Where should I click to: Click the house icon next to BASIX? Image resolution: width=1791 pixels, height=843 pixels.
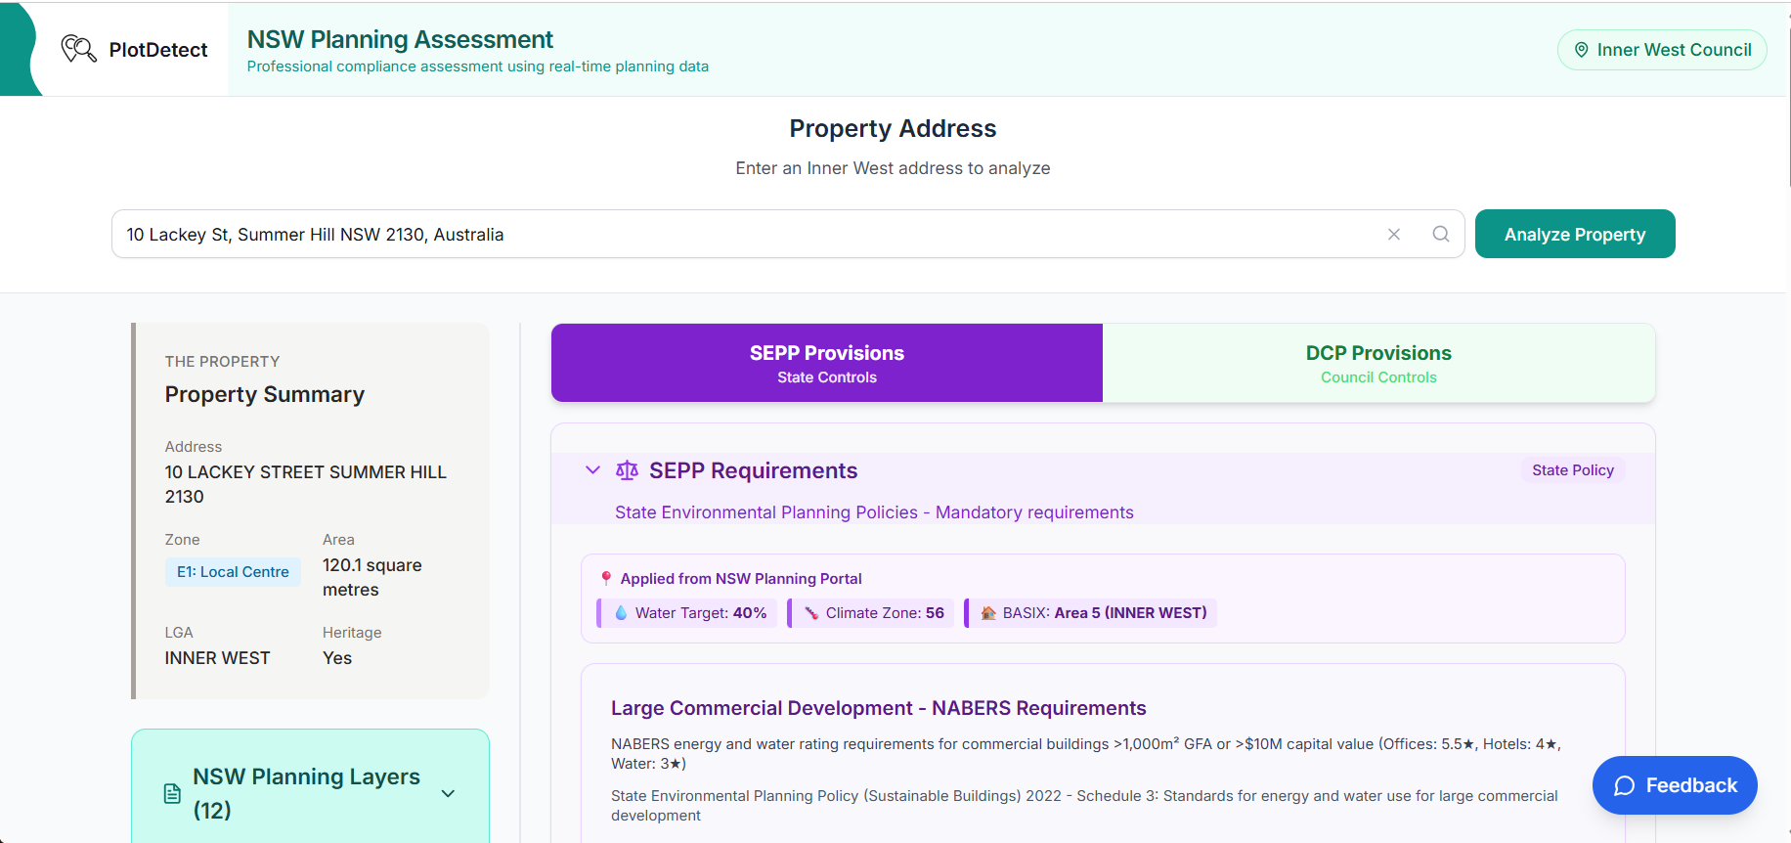click(x=988, y=613)
